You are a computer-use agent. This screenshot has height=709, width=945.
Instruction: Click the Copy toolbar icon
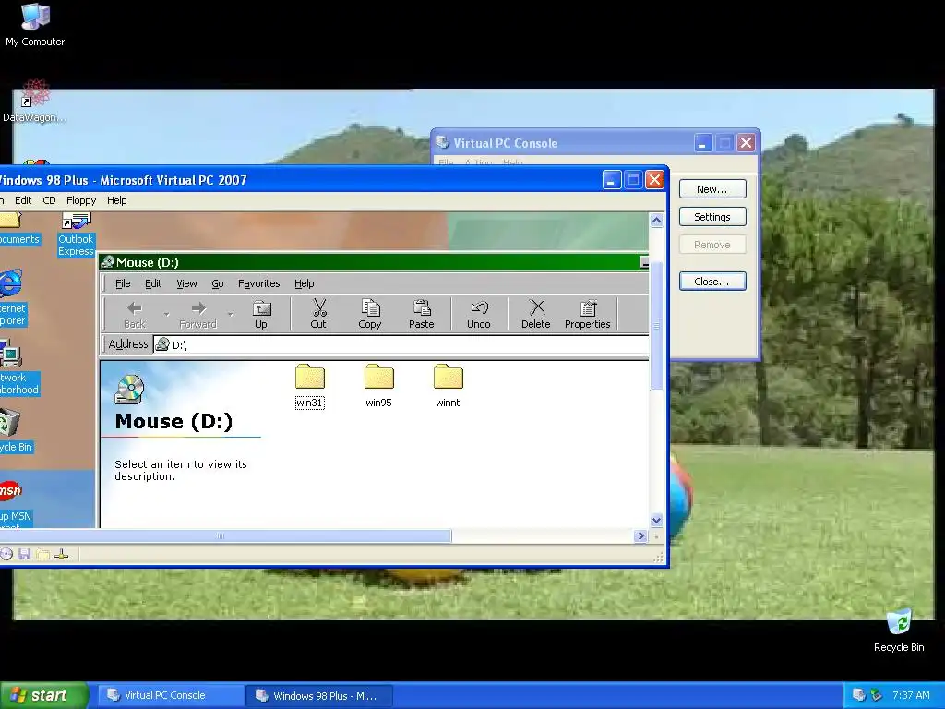click(369, 314)
